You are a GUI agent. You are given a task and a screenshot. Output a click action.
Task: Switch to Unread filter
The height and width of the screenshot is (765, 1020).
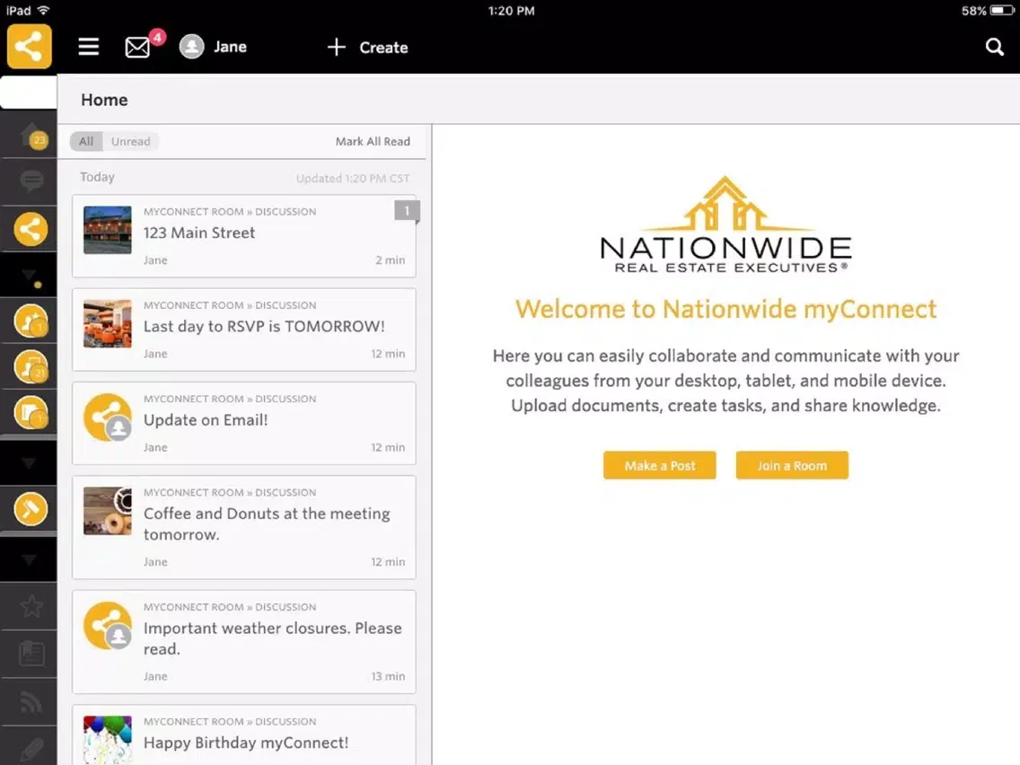pos(131,141)
